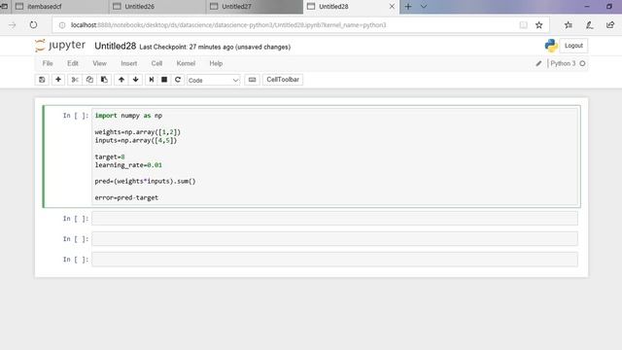Open the web notes pen icon
The image size is (622, 350).
[x=590, y=25]
